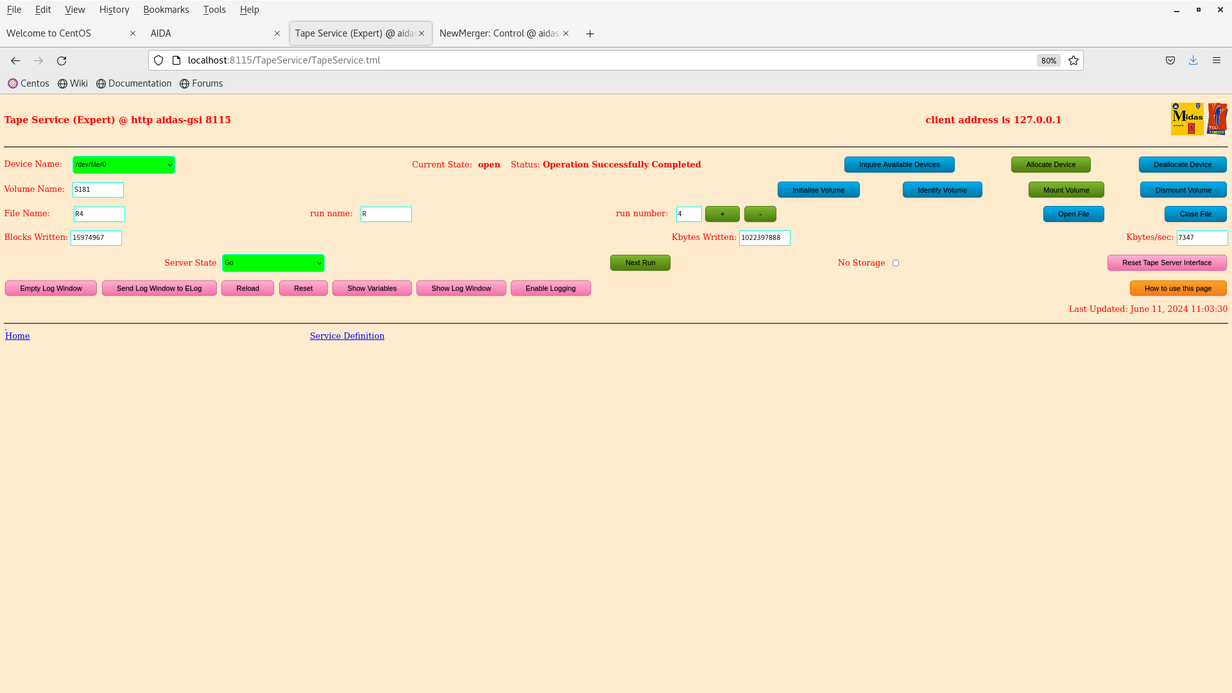Screen dimensions: 1232x693
Task: Open new tab with plus icon
Action: point(590,33)
